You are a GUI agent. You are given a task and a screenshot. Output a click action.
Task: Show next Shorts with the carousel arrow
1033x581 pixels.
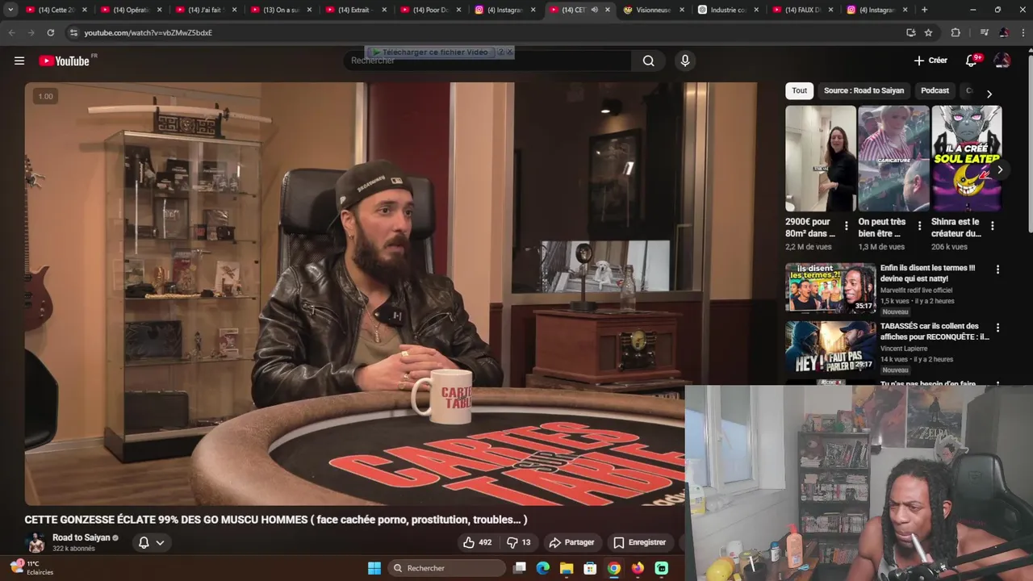(1000, 169)
